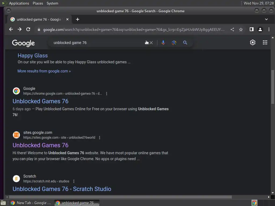275x206 pixels.
Task: Go forward to the next page
Action: pos(19,30)
